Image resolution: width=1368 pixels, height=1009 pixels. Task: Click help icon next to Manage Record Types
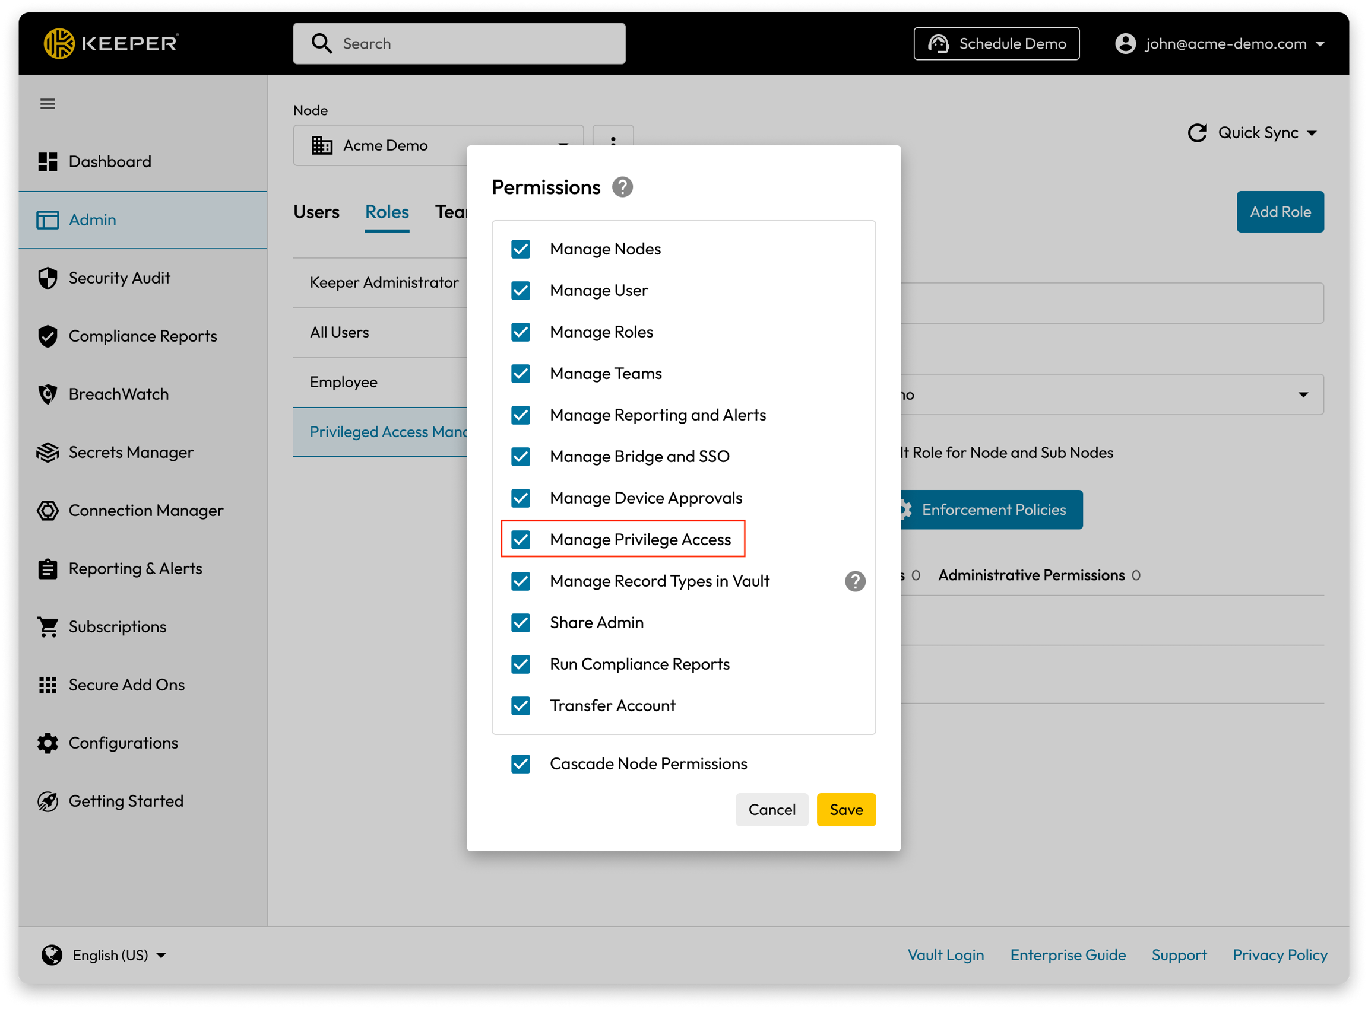(854, 581)
